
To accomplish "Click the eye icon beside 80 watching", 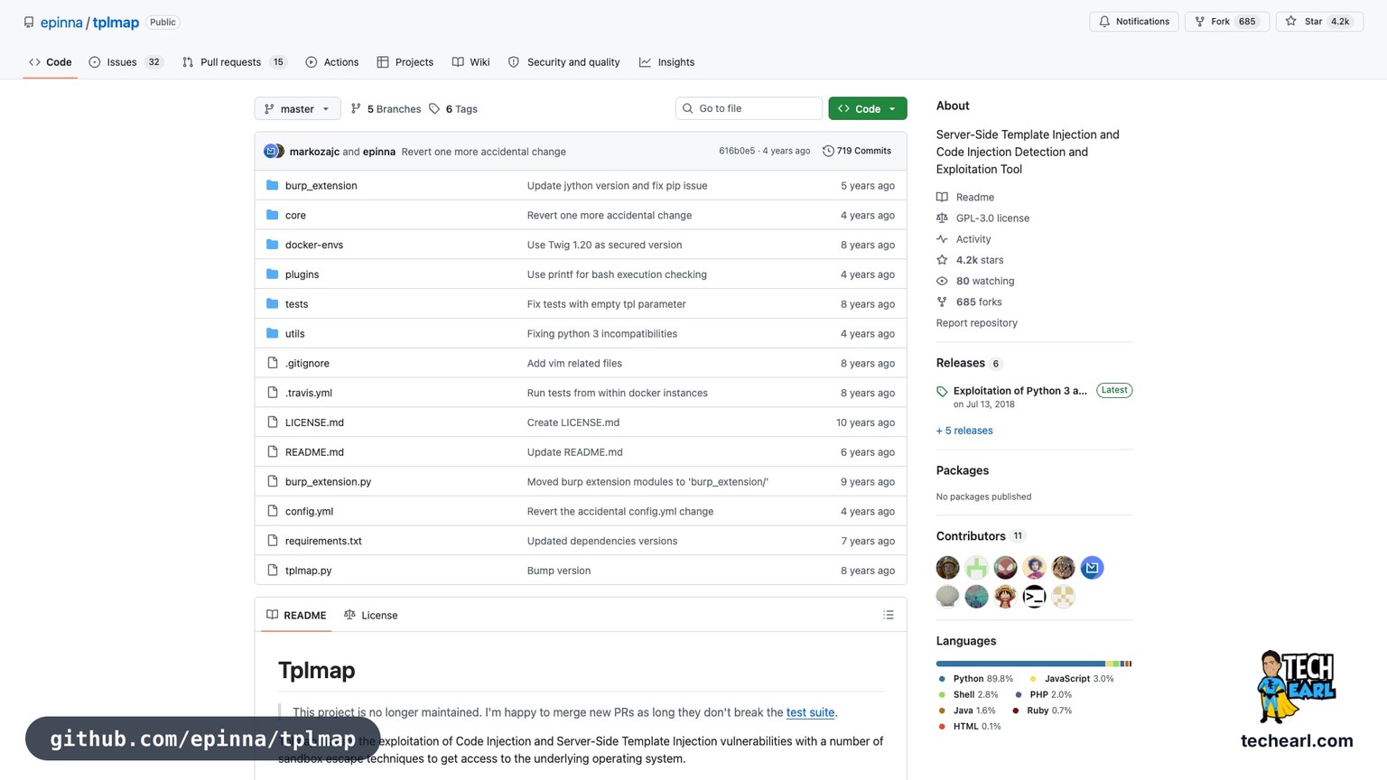I will click(942, 281).
